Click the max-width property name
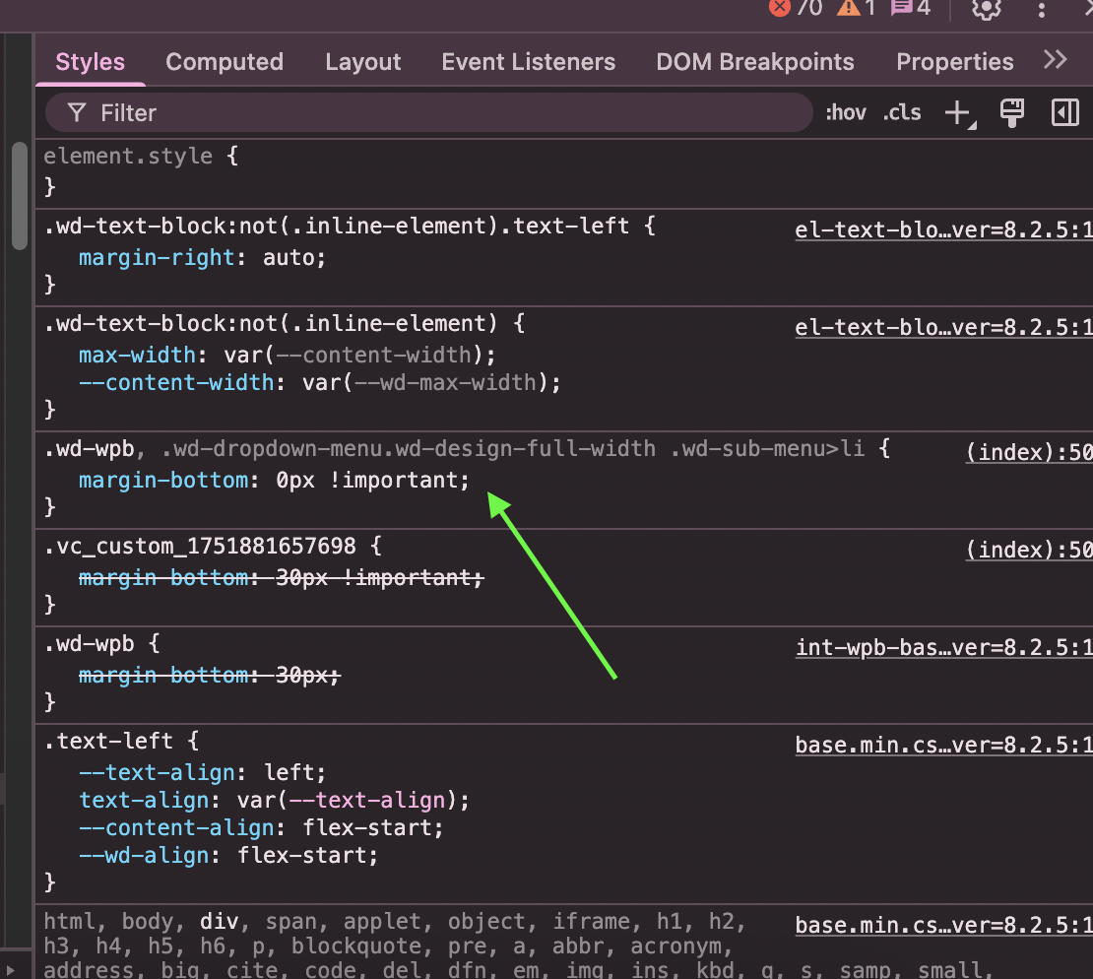This screenshot has height=979, width=1093. click(x=137, y=355)
